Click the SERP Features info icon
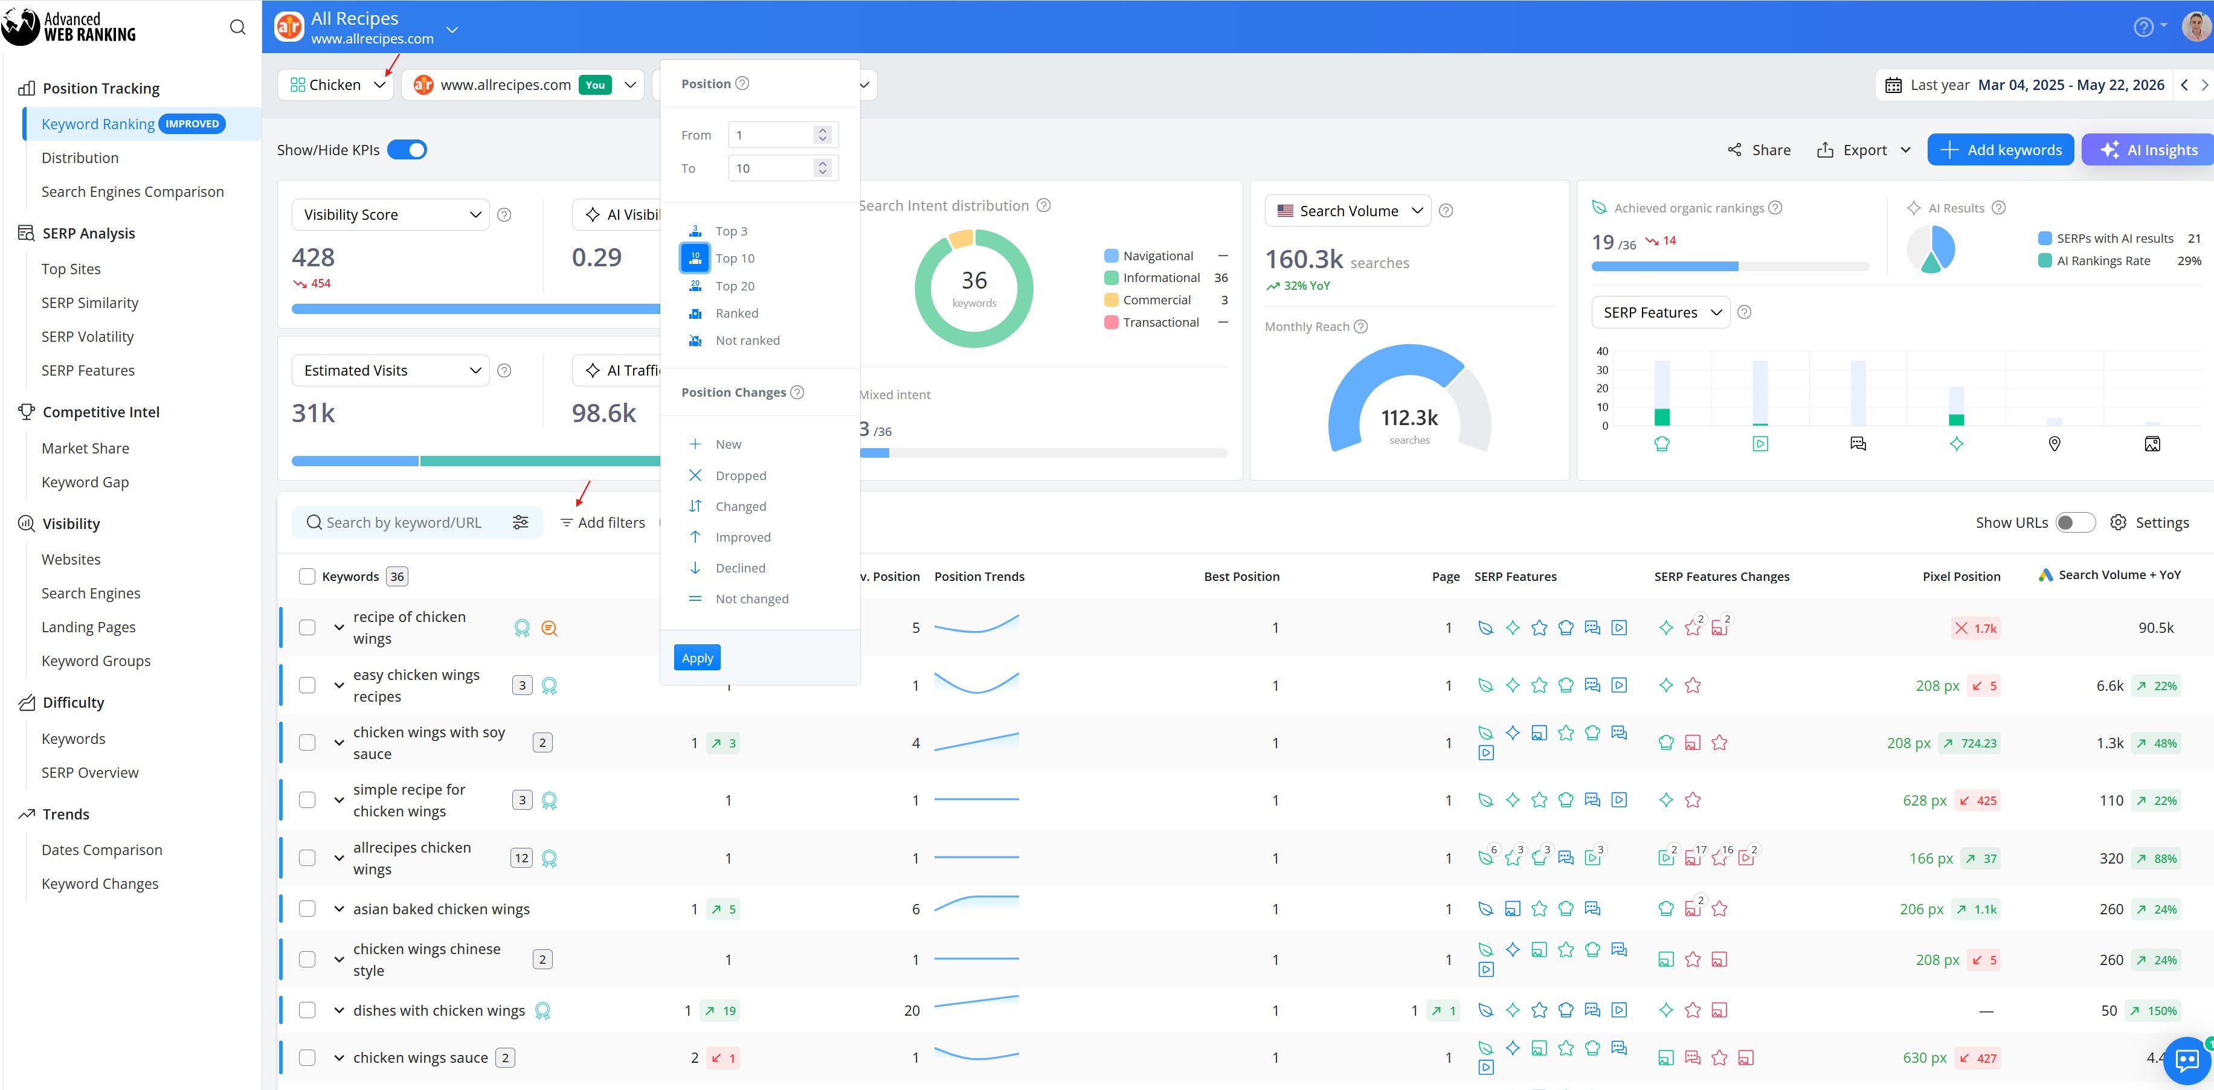 pos(1744,313)
